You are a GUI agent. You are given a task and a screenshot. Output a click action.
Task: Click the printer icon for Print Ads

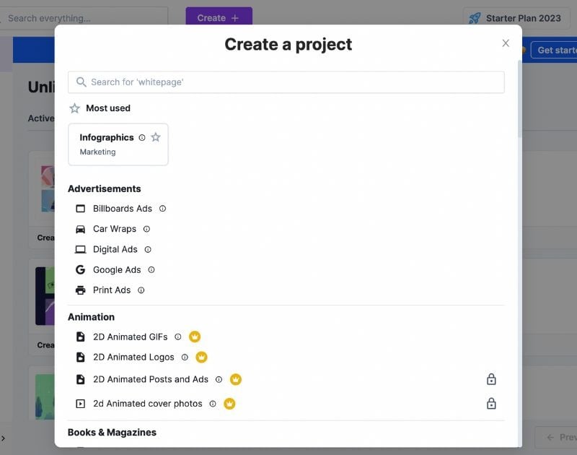pos(80,290)
